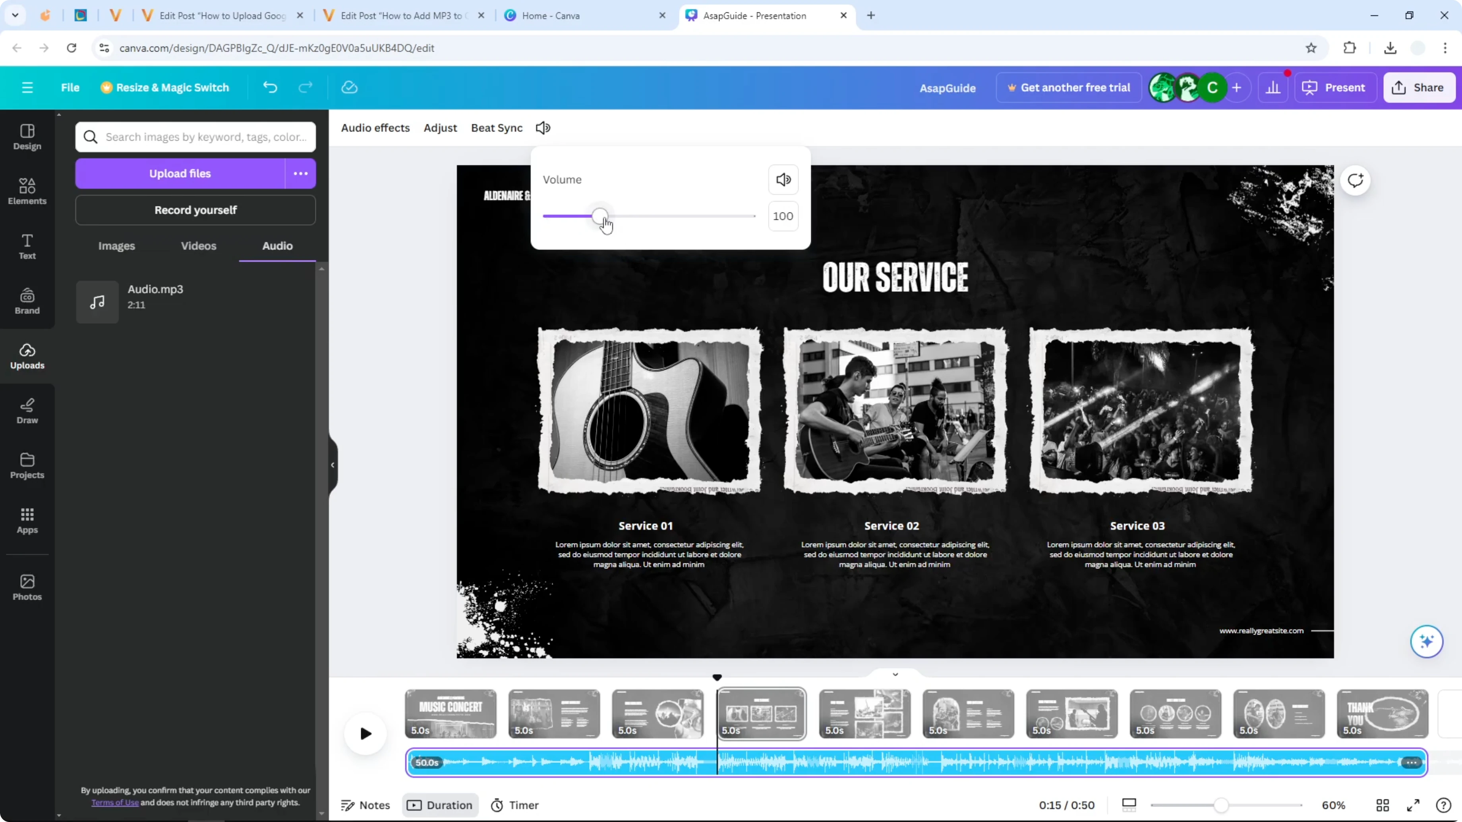
Task: Open the Uploads panel
Action: (27, 356)
